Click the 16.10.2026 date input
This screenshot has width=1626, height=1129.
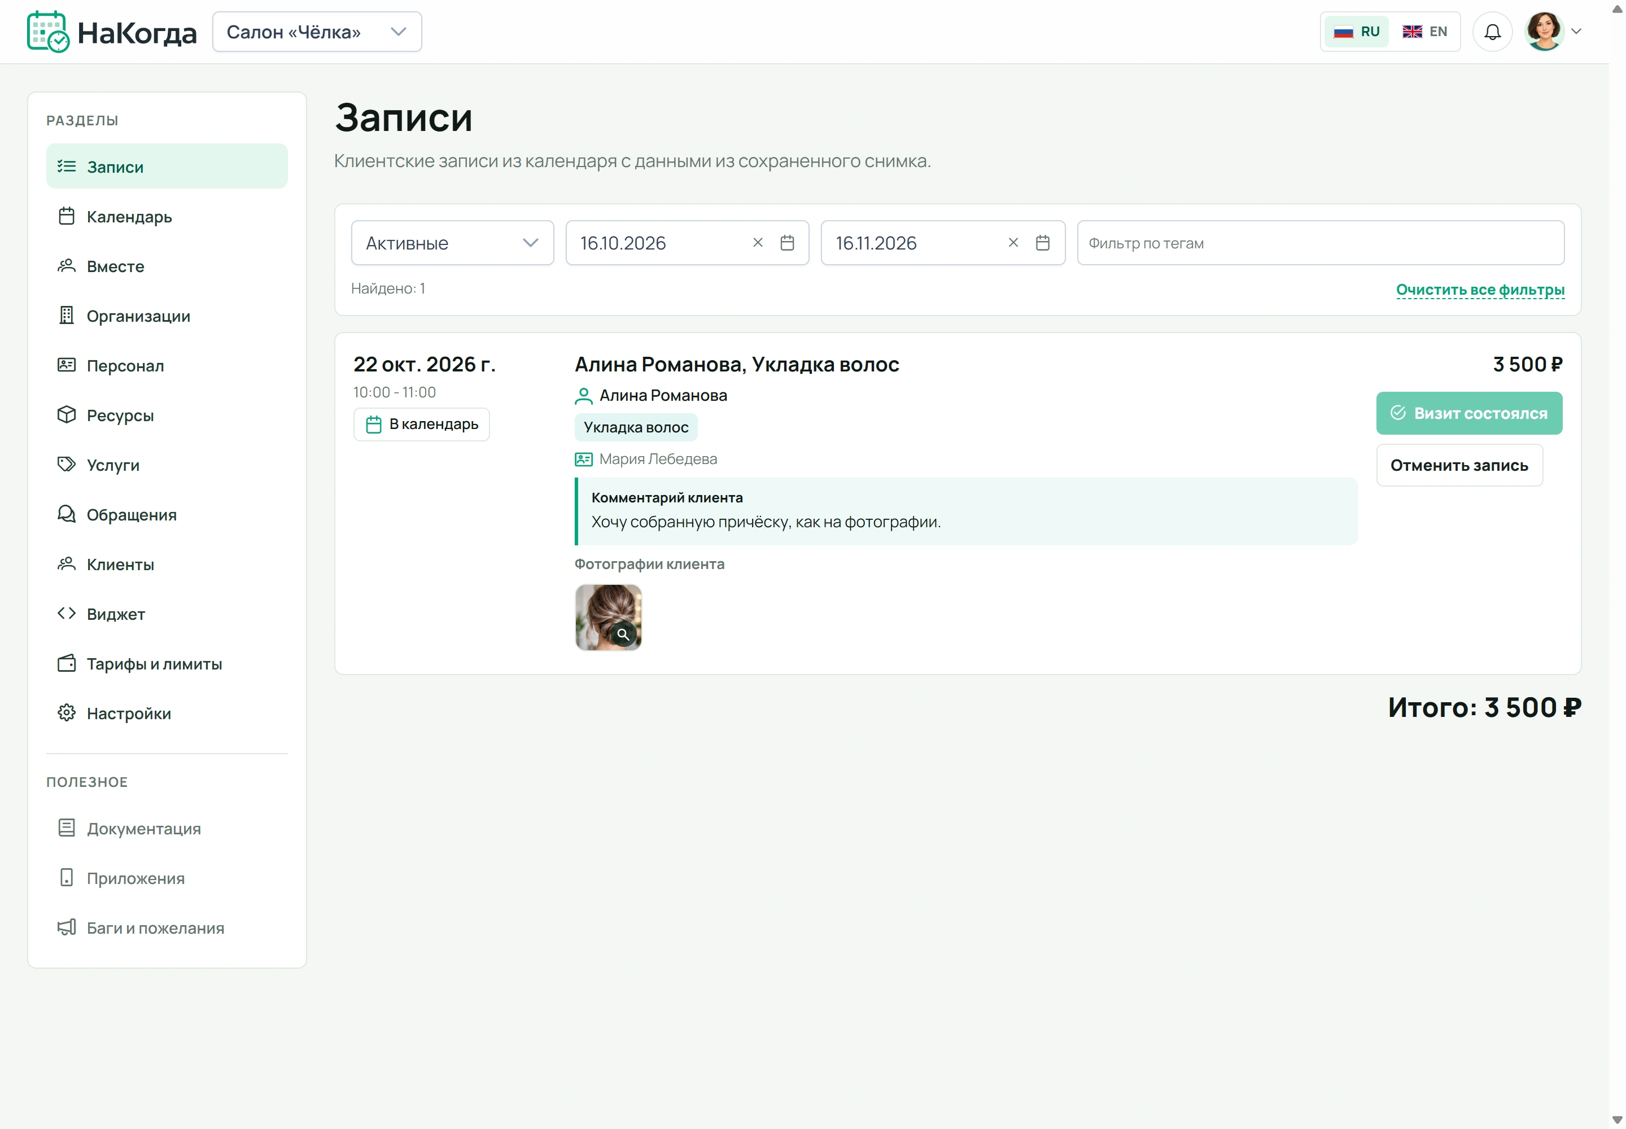pos(687,243)
